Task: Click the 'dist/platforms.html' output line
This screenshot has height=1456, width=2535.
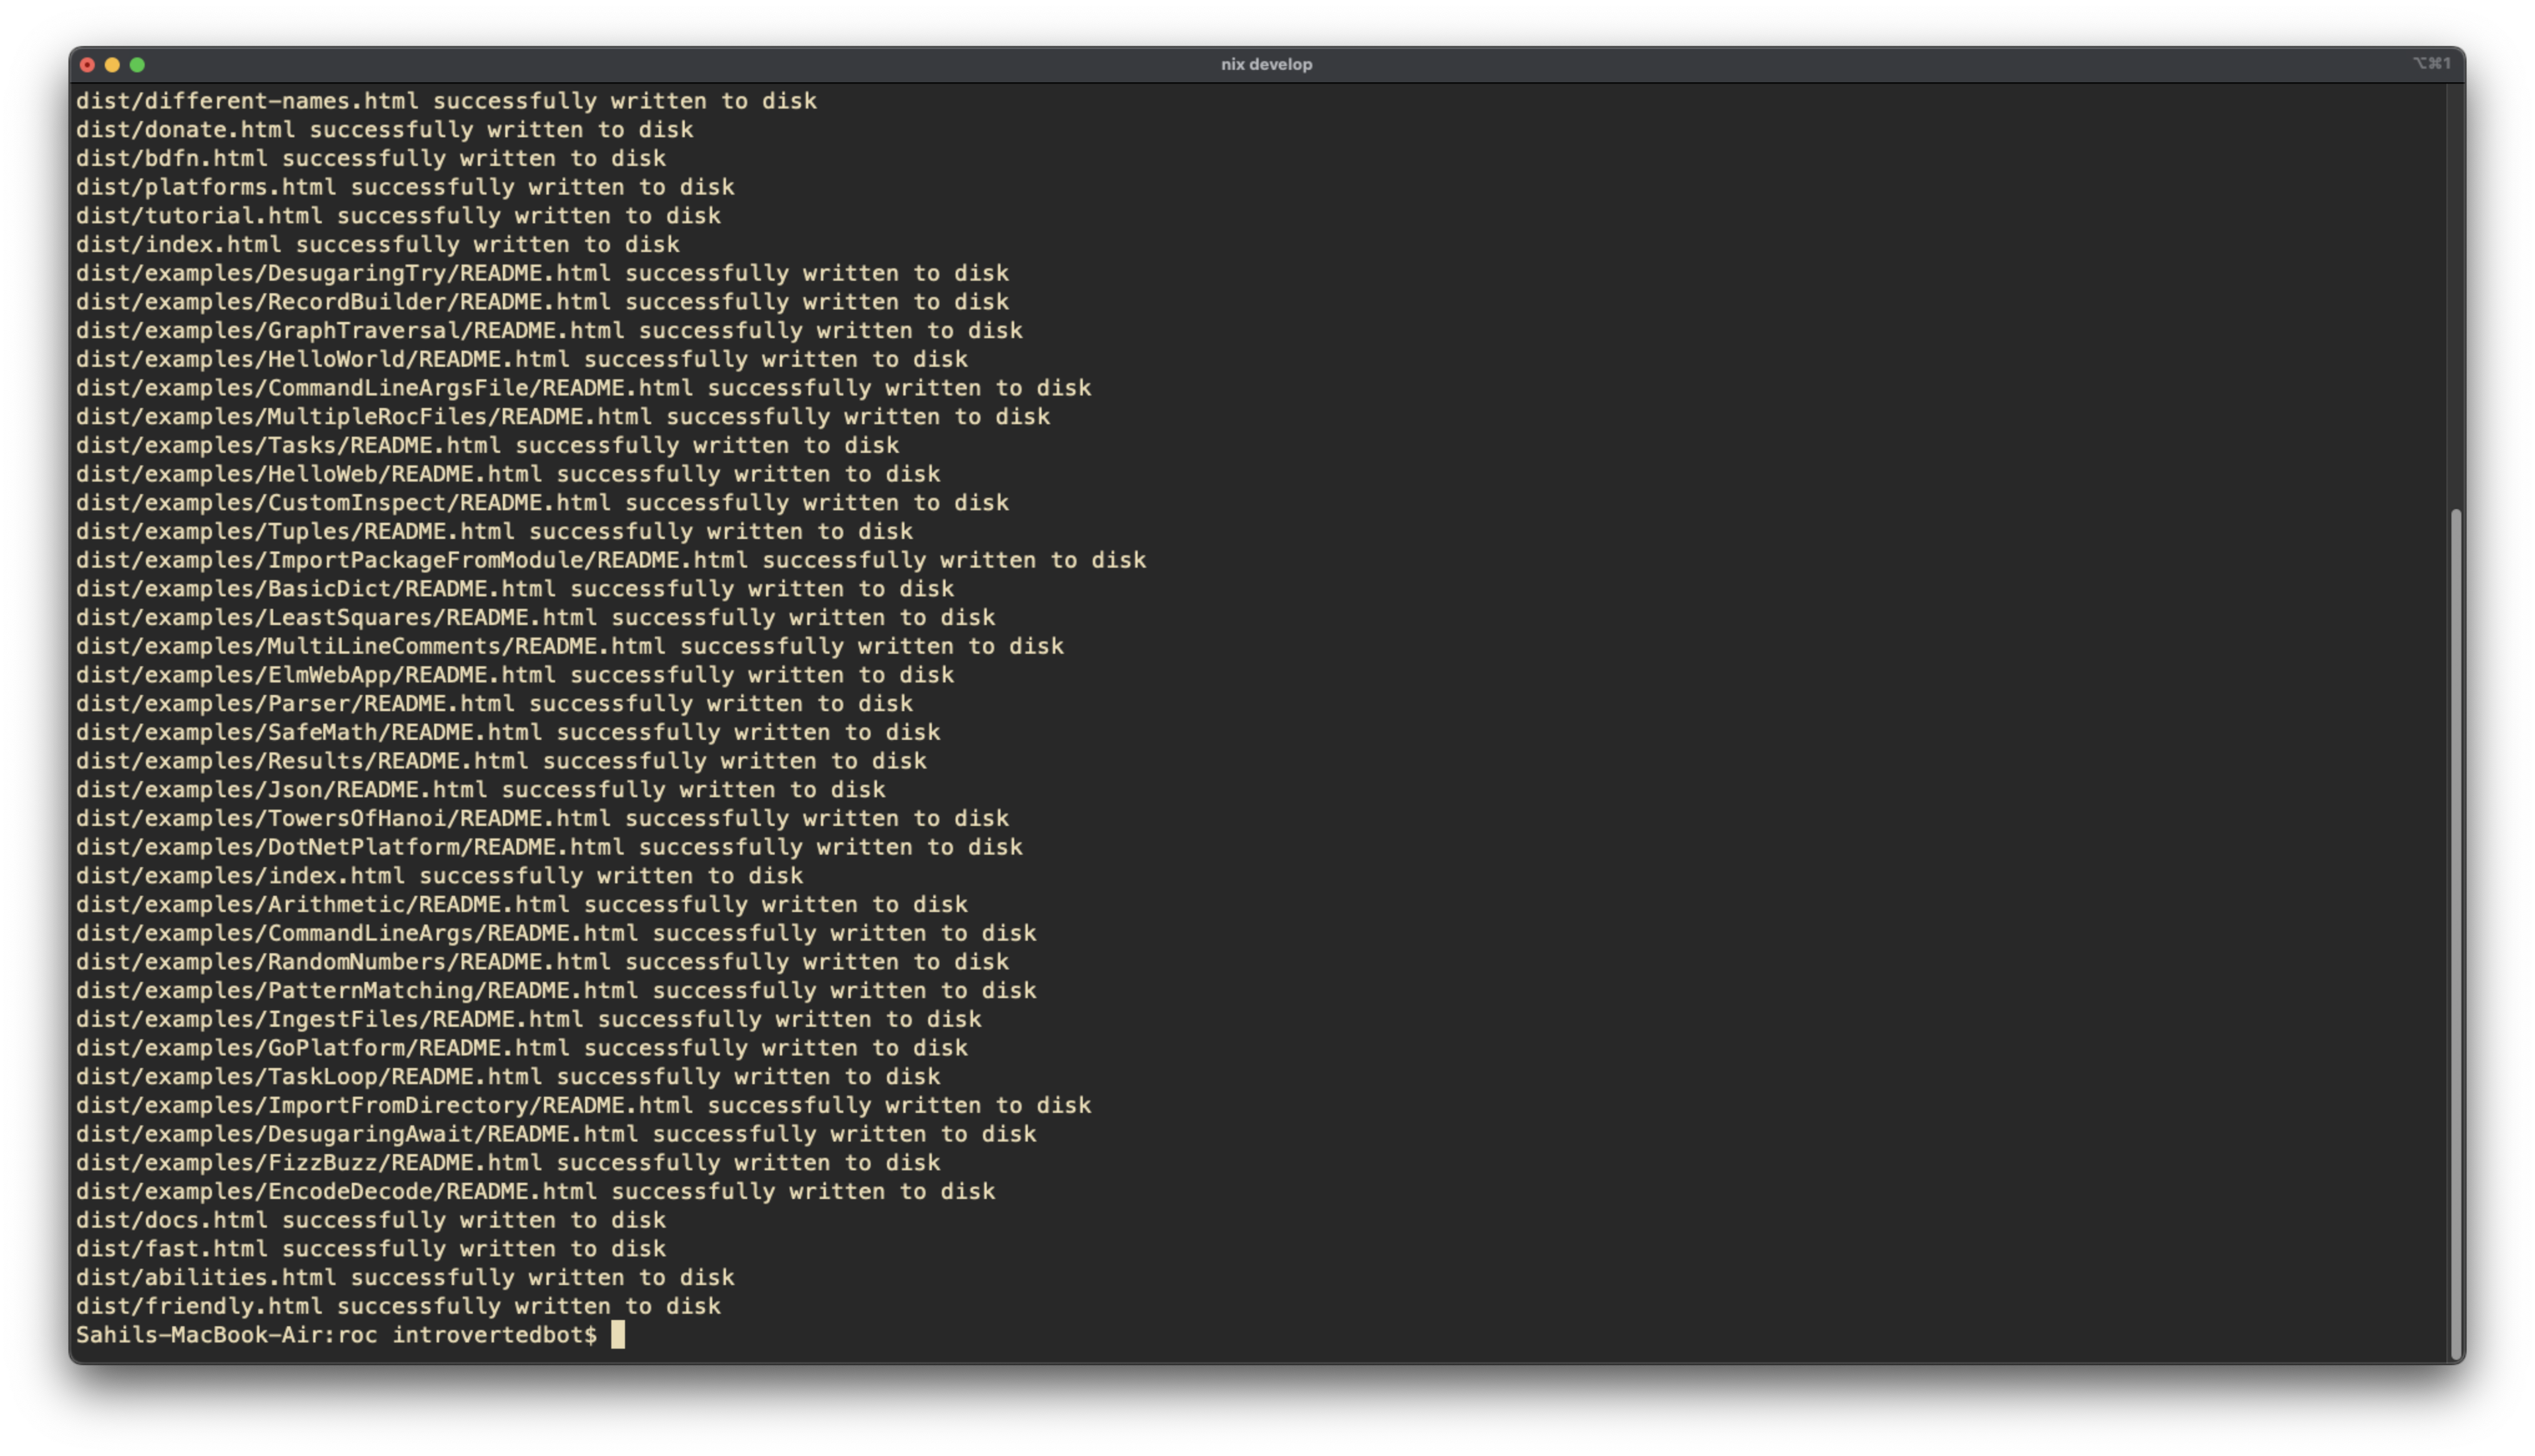Action: point(405,187)
